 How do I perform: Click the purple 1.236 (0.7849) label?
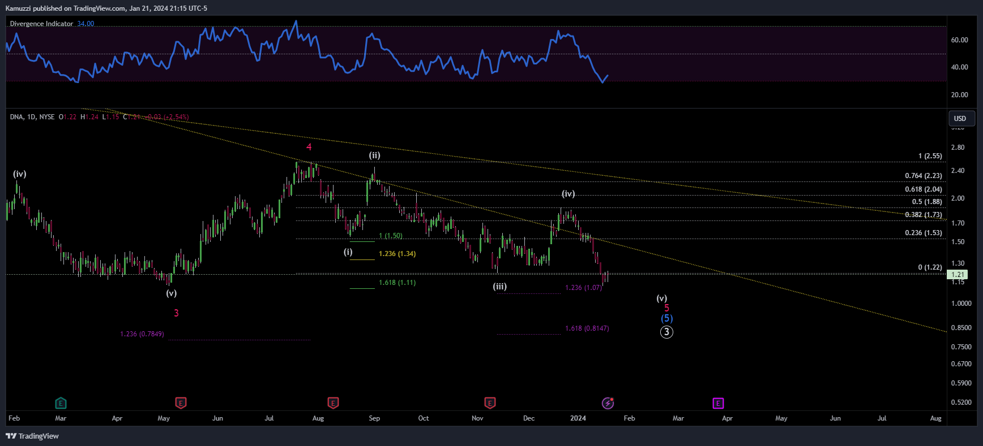142,334
